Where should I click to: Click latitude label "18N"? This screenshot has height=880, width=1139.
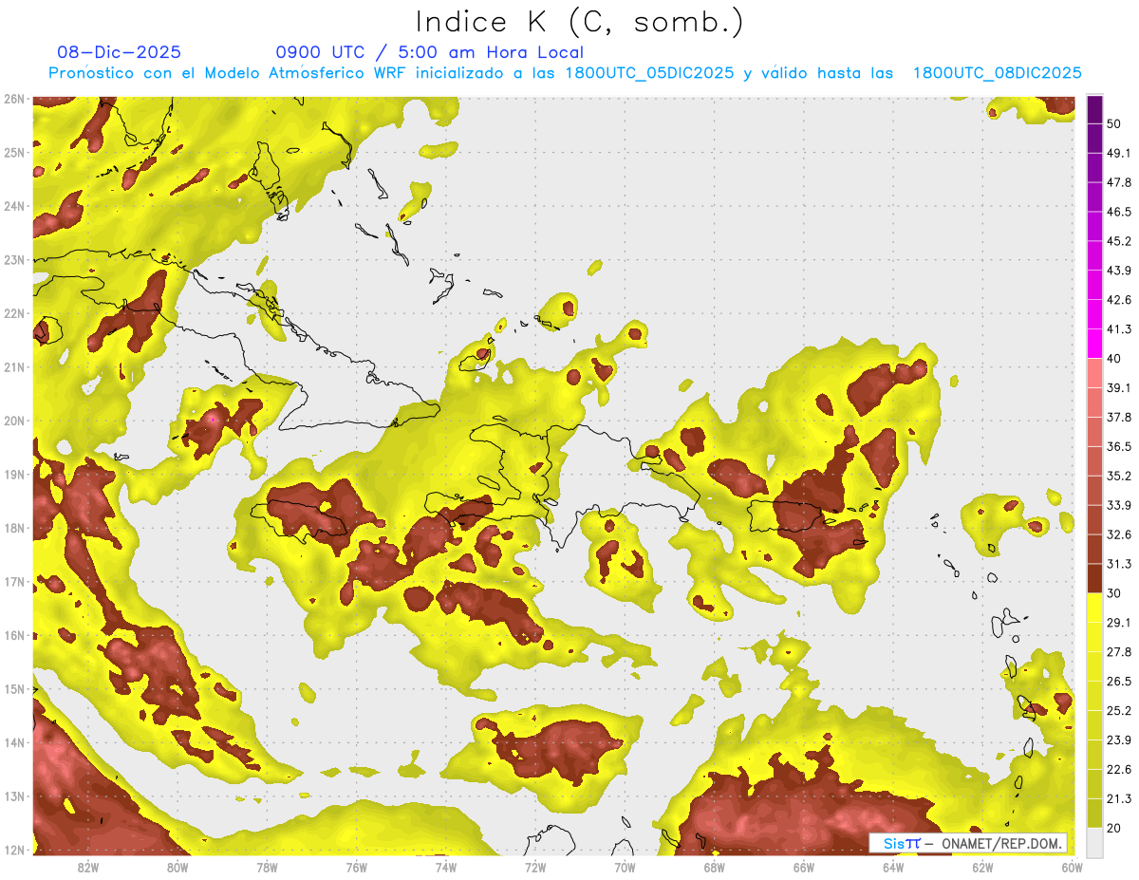14,528
